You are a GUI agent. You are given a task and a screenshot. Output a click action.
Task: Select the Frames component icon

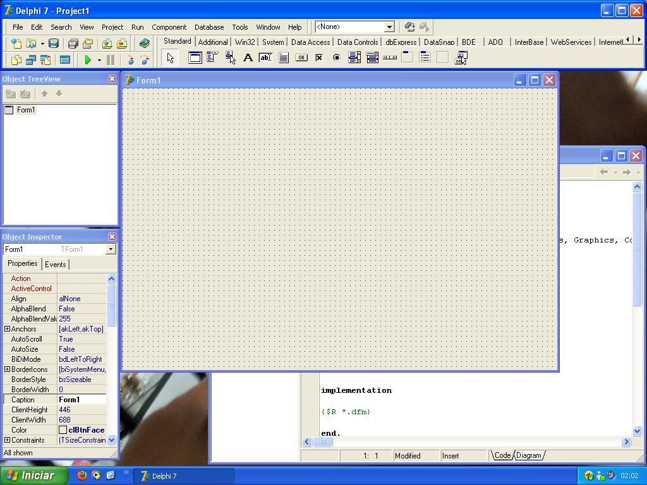[x=195, y=57]
